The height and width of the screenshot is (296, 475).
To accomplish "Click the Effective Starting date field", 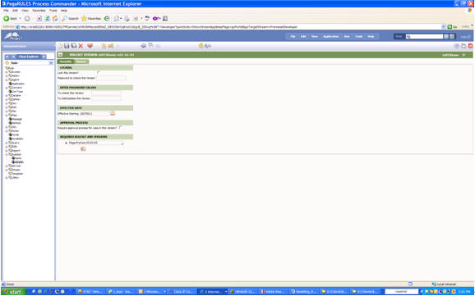I will click(x=94, y=114).
